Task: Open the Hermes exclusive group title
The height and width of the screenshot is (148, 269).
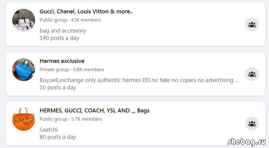Action: click(62, 61)
